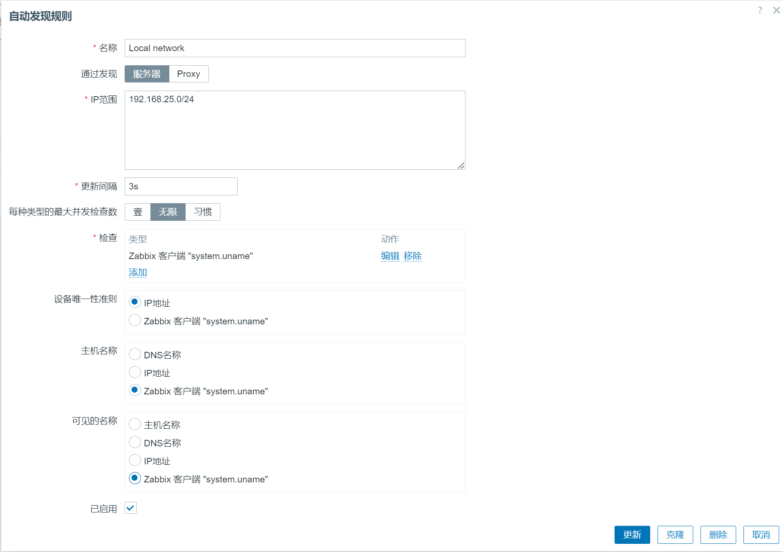Switch 通过发现 to Proxy

click(189, 74)
